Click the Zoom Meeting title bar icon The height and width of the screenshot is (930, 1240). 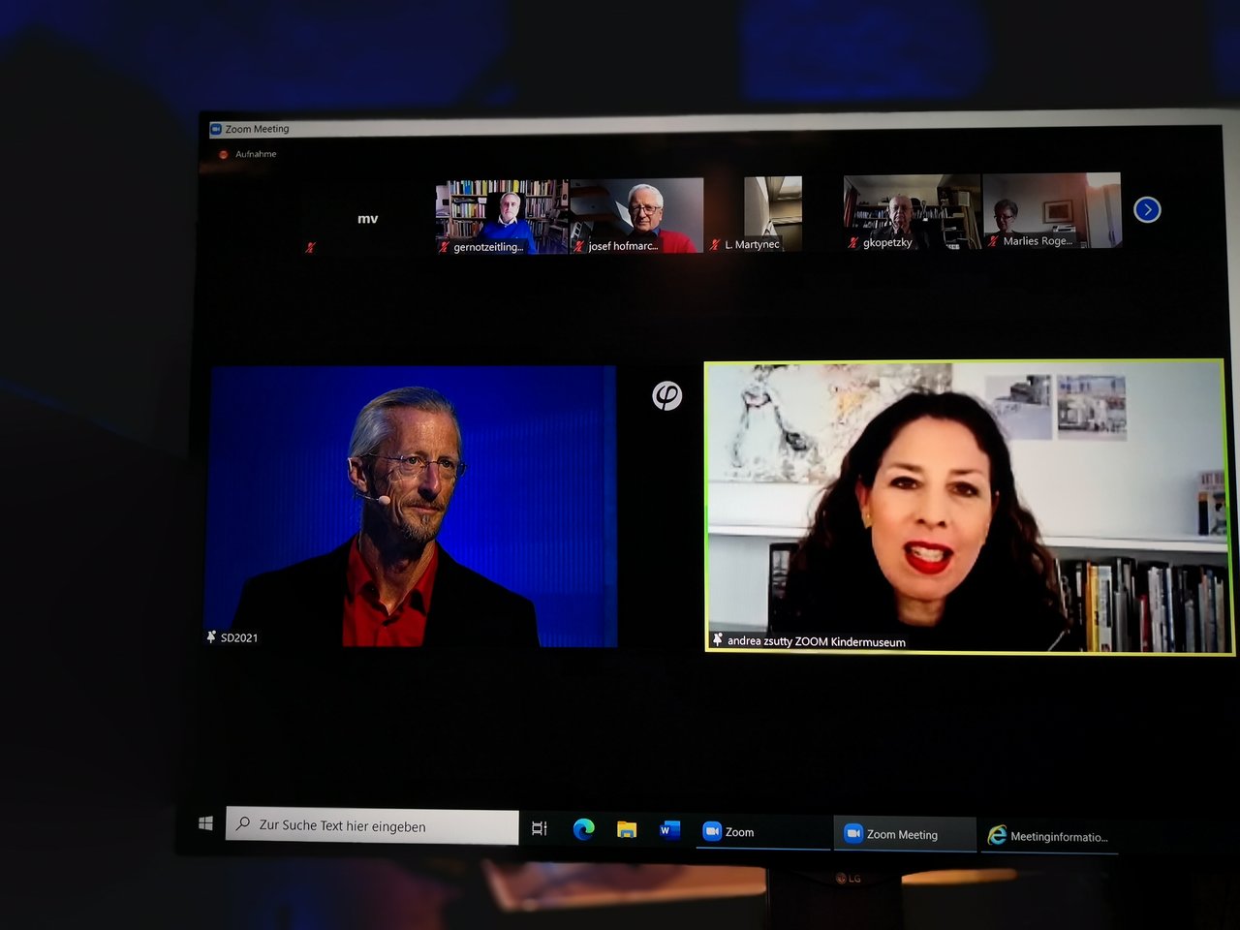(x=216, y=129)
